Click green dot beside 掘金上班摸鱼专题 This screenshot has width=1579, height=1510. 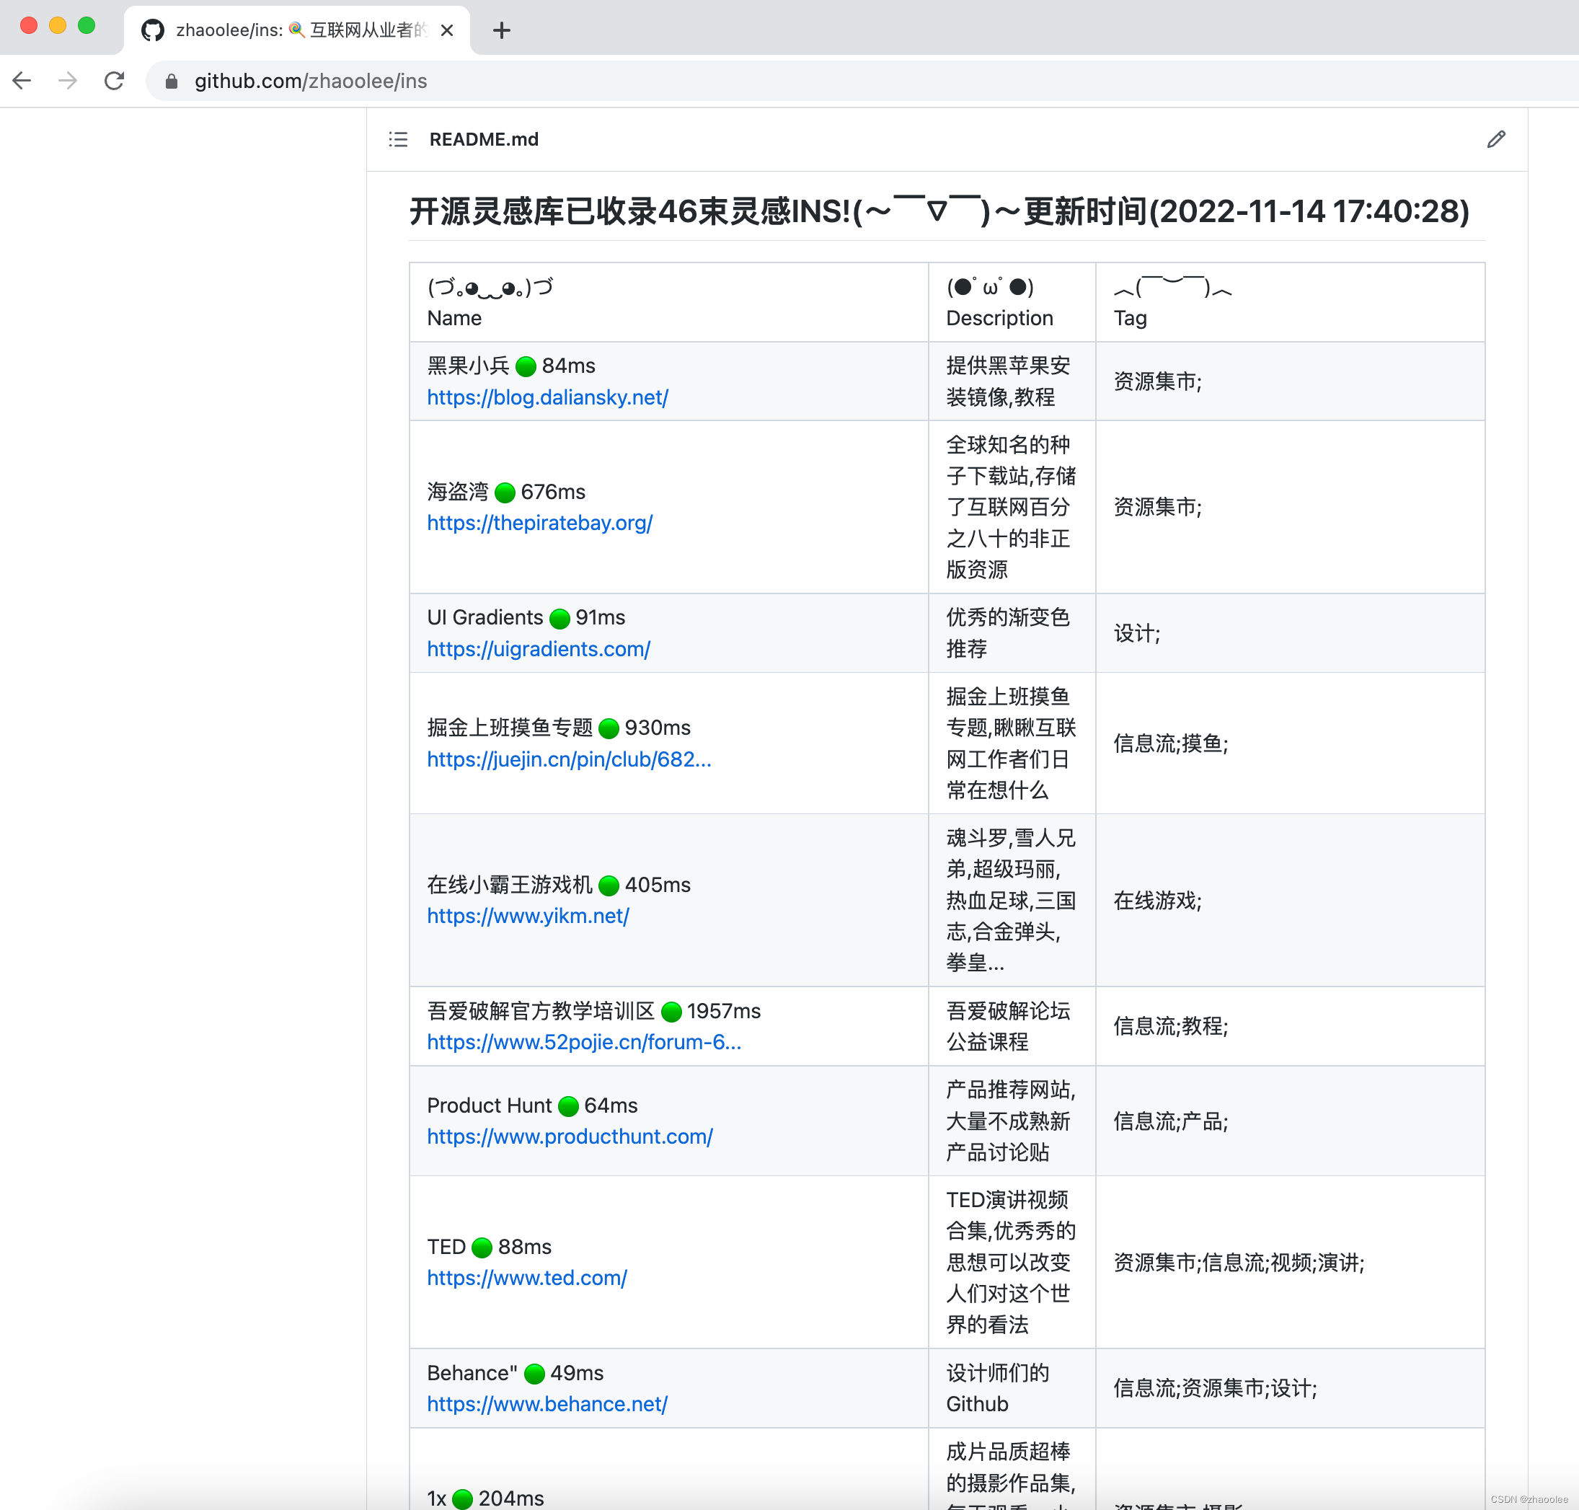[609, 728]
